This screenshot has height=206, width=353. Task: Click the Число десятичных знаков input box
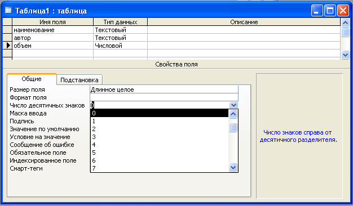click(160, 105)
